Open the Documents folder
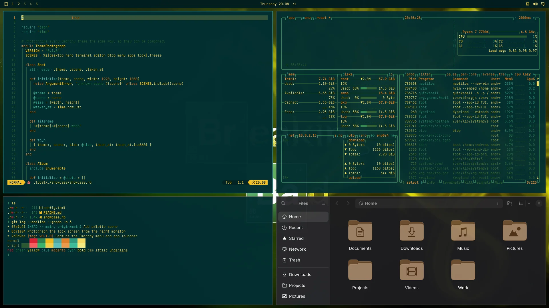549x308 pixels. pyautogui.click(x=360, y=235)
